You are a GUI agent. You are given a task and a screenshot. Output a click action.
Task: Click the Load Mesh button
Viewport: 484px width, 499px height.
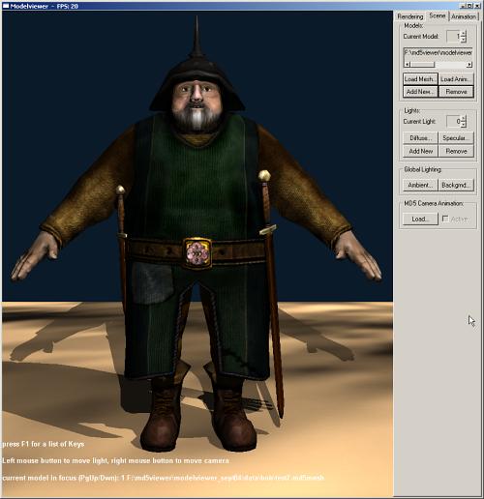pos(420,79)
